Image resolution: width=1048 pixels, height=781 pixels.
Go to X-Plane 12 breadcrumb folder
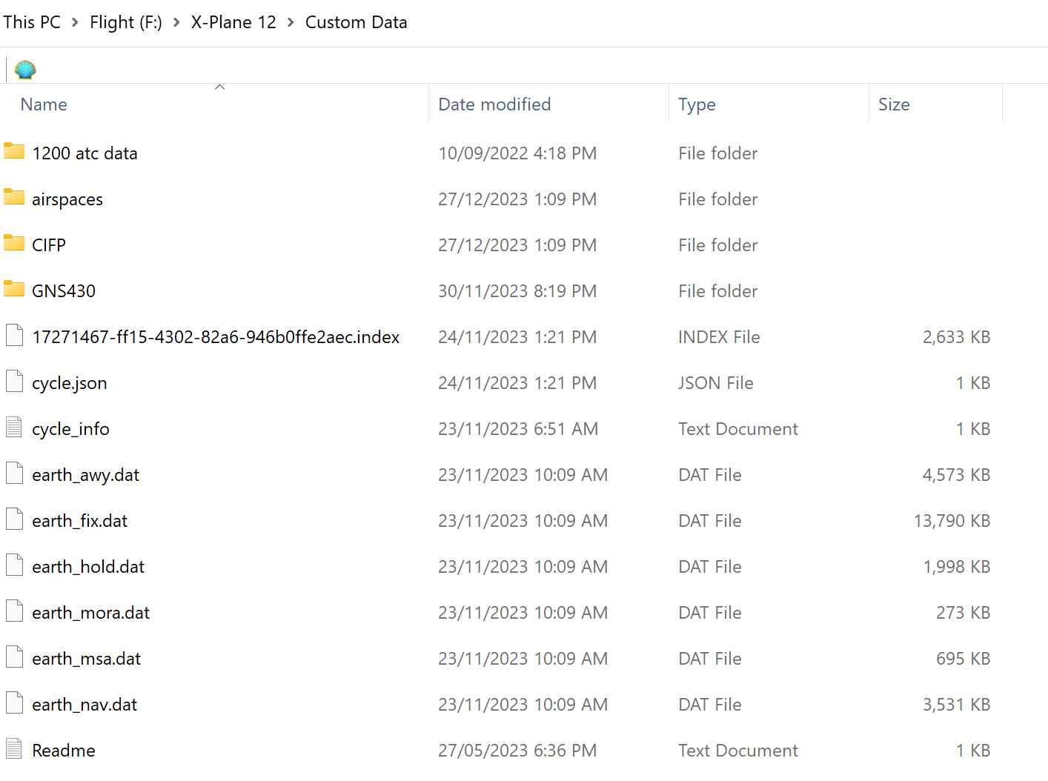coord(233,22)
